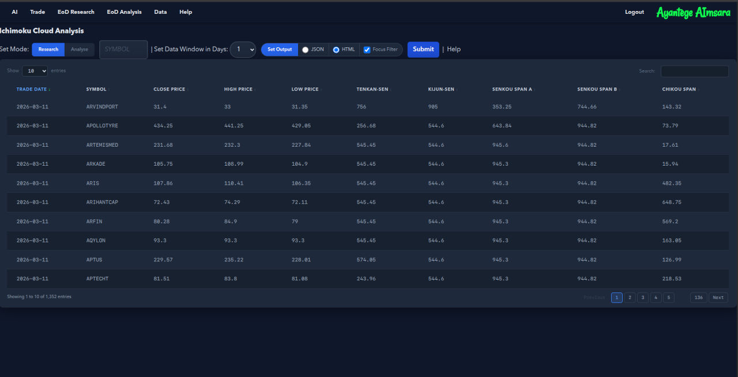This screenshot has height=377, width=738.
Task: Expand the days selector showing 1
Action: coord(243,49)
